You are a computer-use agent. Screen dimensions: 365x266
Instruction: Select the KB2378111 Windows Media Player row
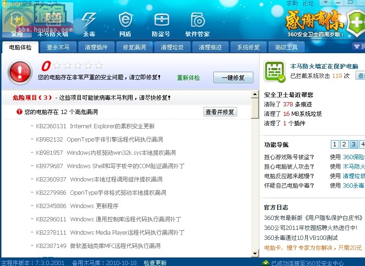point(107,232)
